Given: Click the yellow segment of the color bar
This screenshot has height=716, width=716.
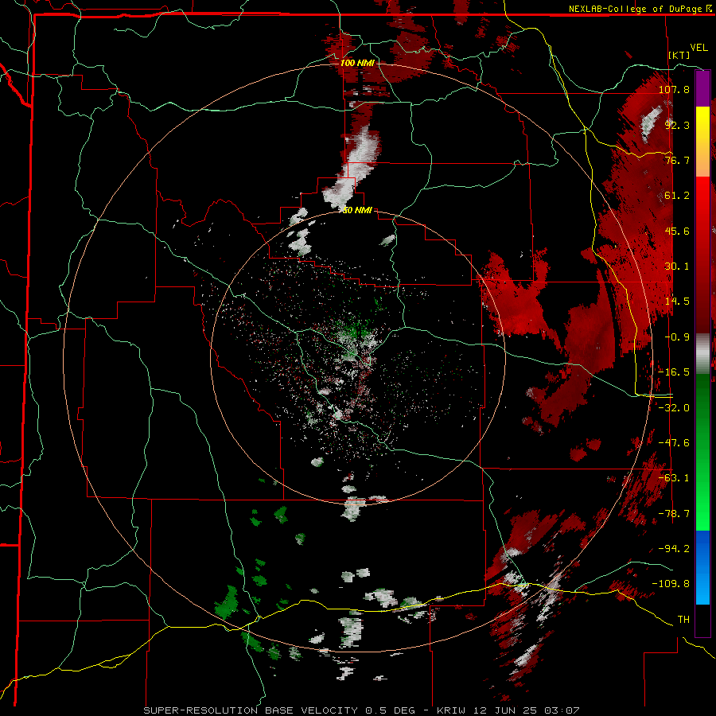Looking at the screenshot, I should [x=702, y=124].
